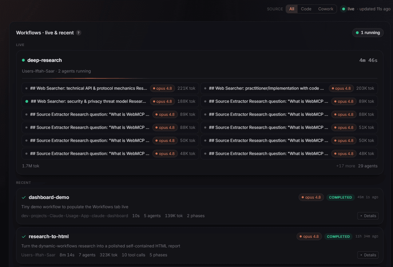
Task: Click the "221K tok" token count
Action: 186,88
